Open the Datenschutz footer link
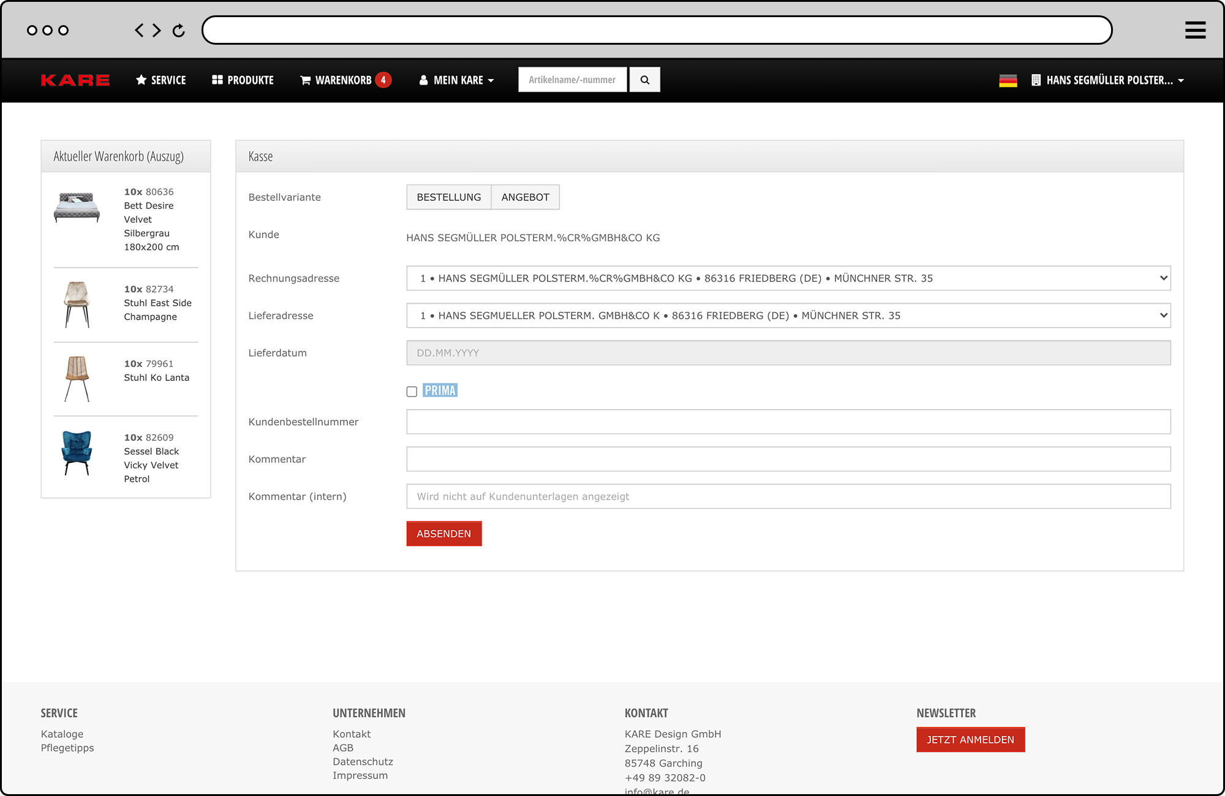Image resolution: width=1225 pixels, height=796 pixels. (363, 762)
